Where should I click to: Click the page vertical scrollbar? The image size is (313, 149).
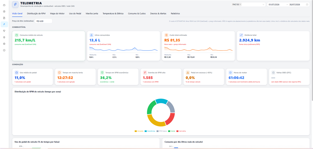tap(312, 50)
